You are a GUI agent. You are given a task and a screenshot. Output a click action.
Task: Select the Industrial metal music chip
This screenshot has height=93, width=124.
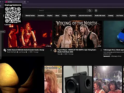pos(85,16)
